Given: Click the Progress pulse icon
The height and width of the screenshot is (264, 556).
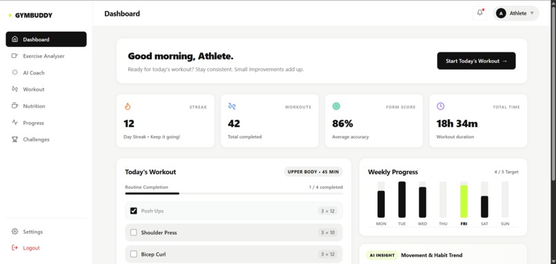Looking at the screenshot, I should coord(14,123).
